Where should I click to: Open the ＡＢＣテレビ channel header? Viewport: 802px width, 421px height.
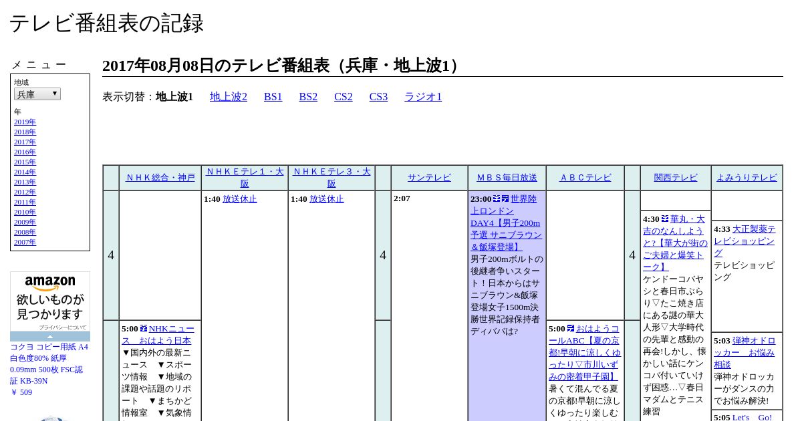coord(585,178)
